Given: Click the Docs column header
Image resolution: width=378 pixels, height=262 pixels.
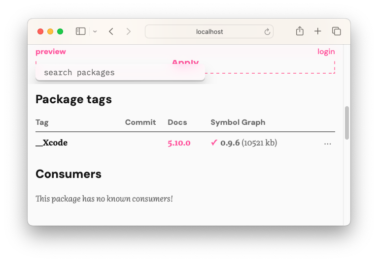Looking at the screenshot, I should coord(177,122).
